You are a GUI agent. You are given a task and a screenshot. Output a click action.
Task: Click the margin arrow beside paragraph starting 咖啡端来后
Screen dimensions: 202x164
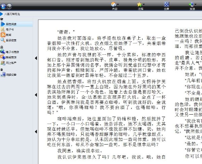(36, 132)
